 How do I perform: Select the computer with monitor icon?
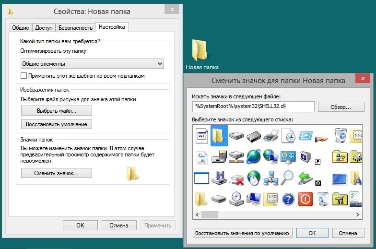click(253, 199)
